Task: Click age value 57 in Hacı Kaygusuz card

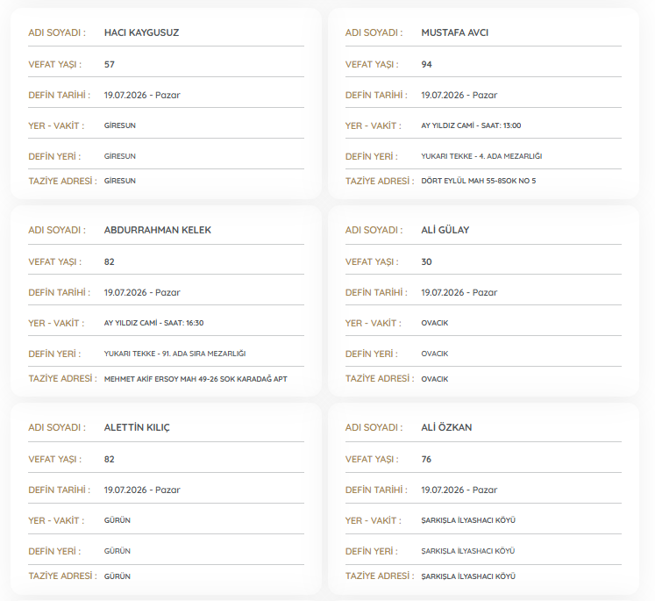Action: pyautogui.click(x=109, y=64)
